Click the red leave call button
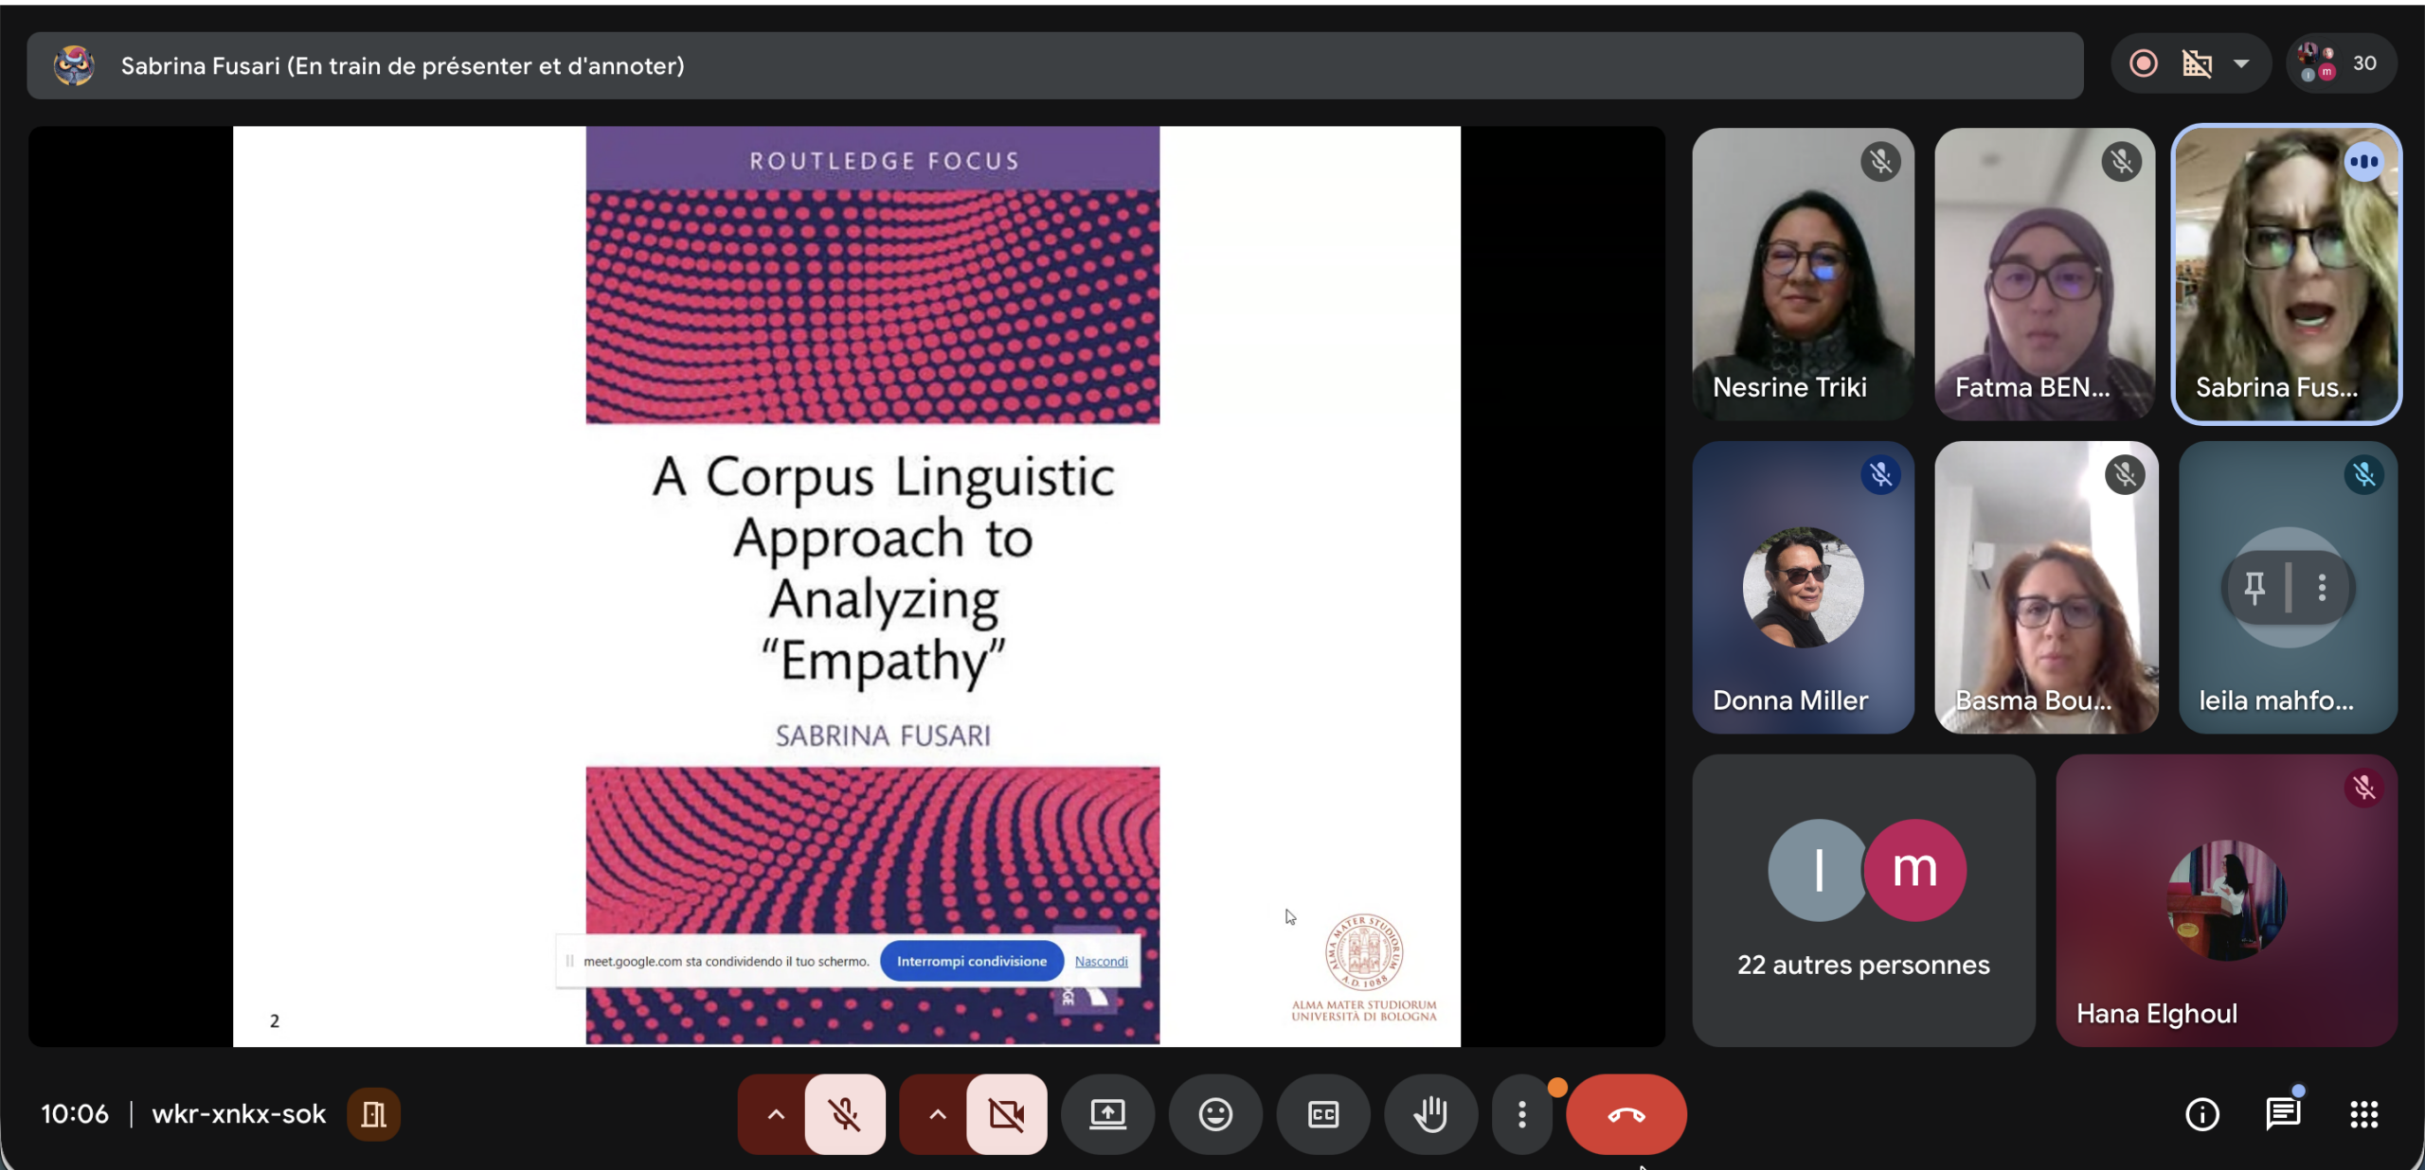The width and height of the screenshot is (2425, 1170). click(x=1626, y=1114)
